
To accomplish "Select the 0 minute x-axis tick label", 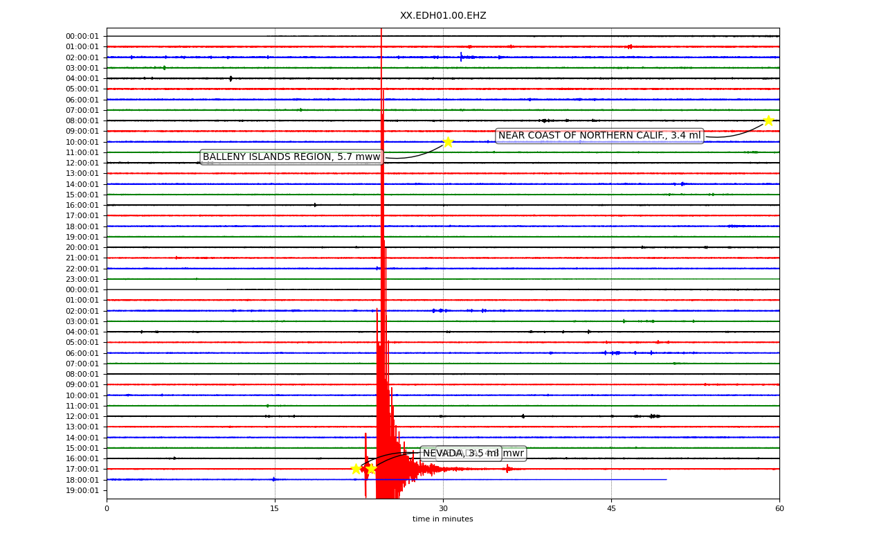I will coord(107,509).
